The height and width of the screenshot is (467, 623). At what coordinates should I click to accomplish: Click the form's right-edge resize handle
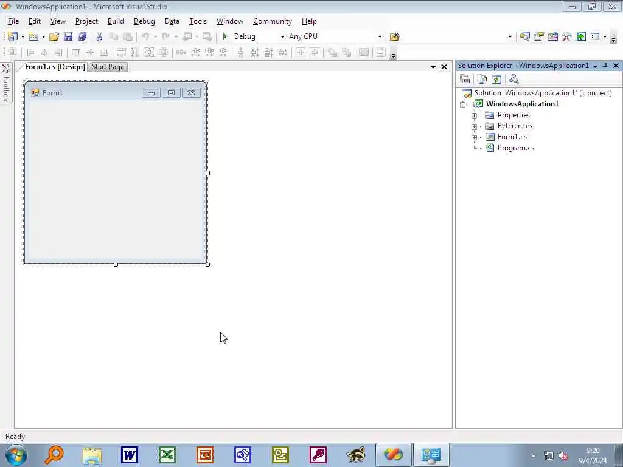208,173
